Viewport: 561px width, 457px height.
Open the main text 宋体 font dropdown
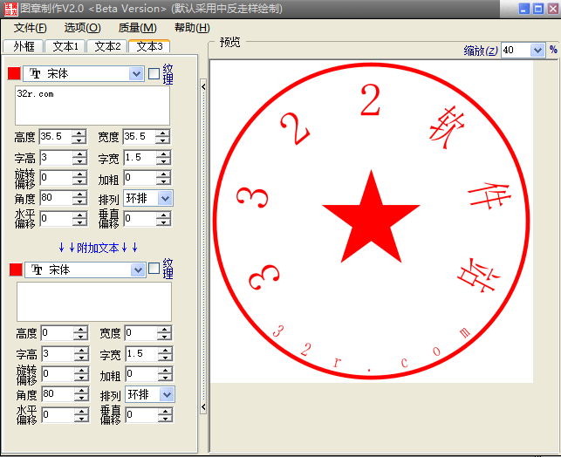(136, 74)
